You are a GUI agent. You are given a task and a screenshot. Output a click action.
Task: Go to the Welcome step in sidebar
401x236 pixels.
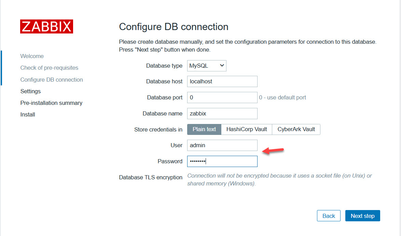coord(32,56)
